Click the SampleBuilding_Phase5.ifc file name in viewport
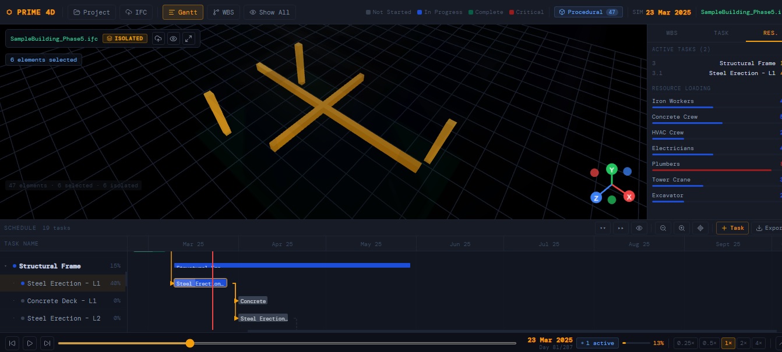 tap(54, 38)
